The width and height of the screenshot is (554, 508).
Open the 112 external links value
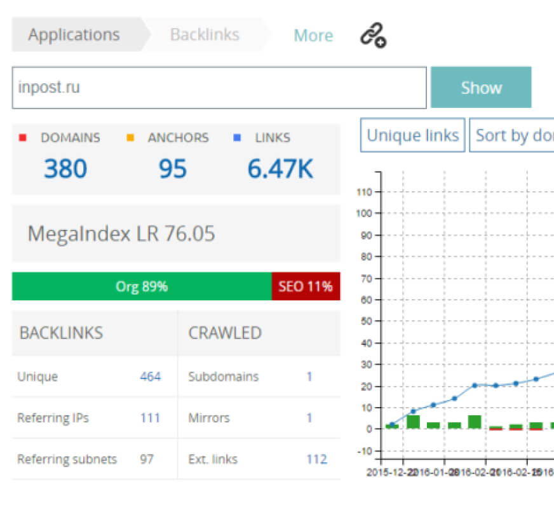[x=316, y=459]
